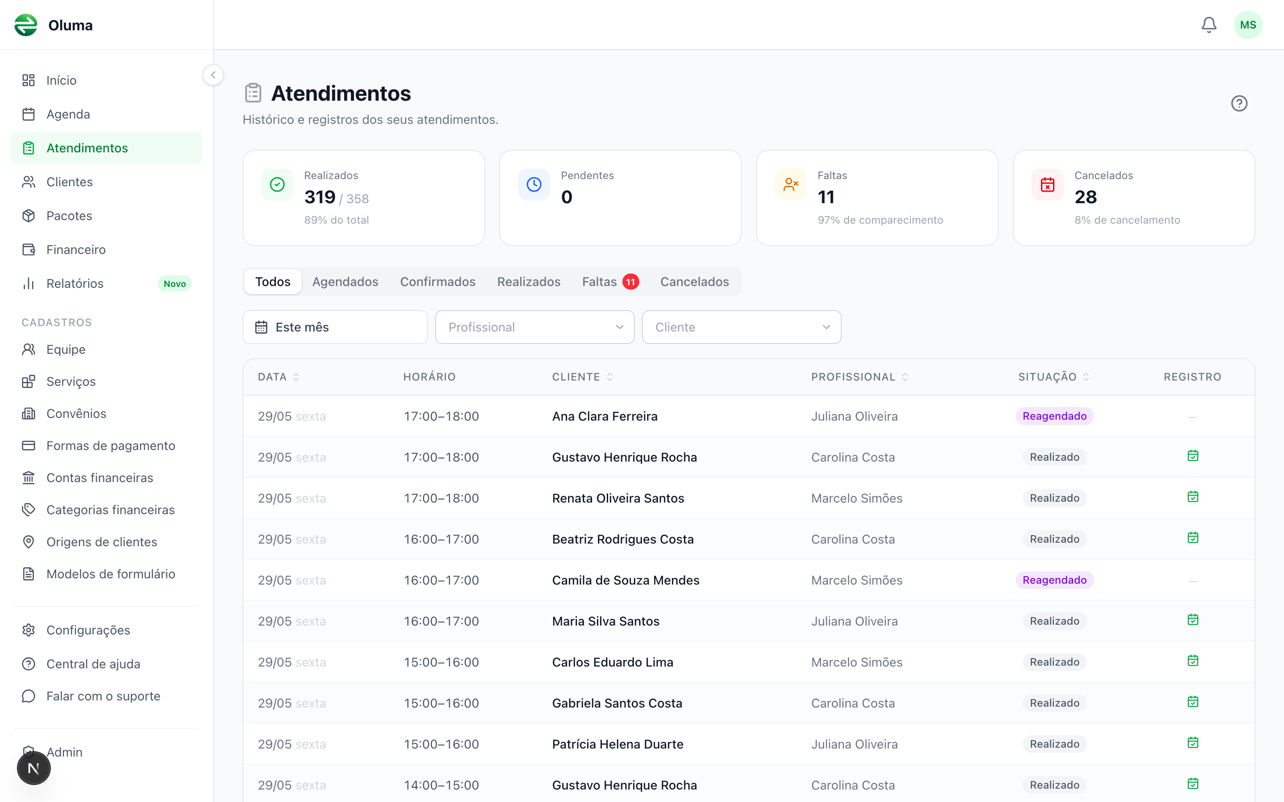1284x802 pixels.
Task: Open registro icon for Carlos Eduardo Lima
Action: point(1193,661)
